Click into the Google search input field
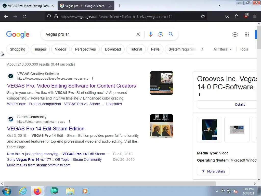 90,34
